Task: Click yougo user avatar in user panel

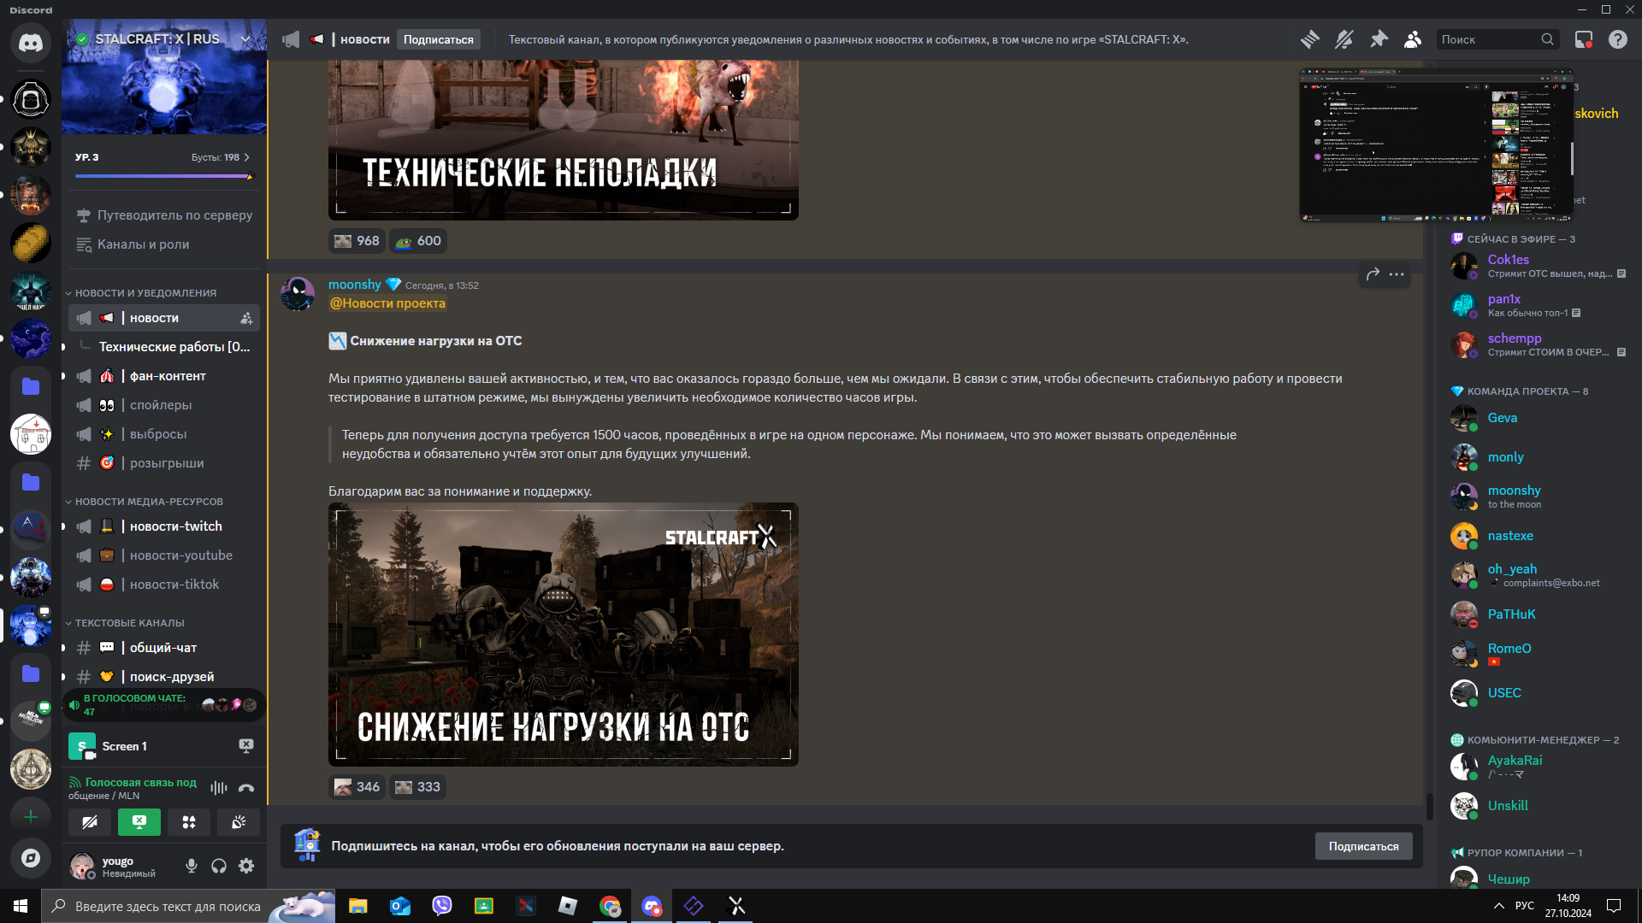Action: [82, 867]
